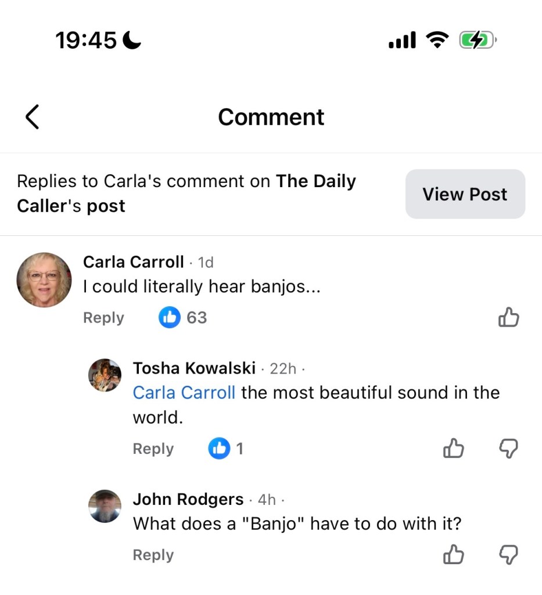Tap the Tosha Kowalski author name

pos(194,368)
